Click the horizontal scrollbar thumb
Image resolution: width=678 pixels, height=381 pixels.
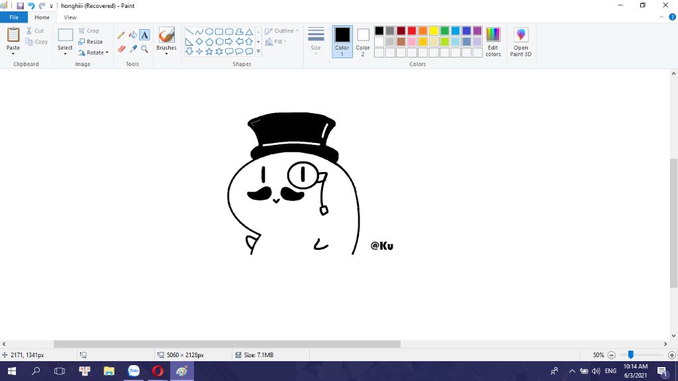pos(227,344)
